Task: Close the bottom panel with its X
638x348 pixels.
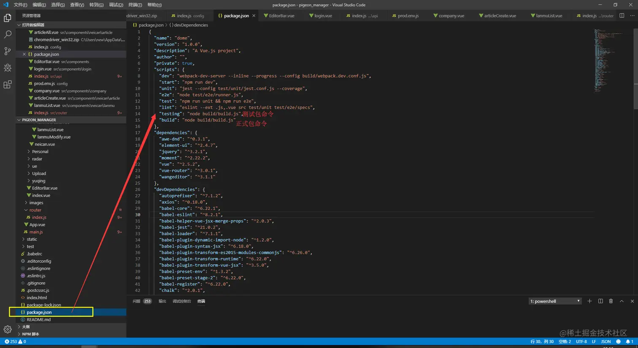Action: point(632,301)
